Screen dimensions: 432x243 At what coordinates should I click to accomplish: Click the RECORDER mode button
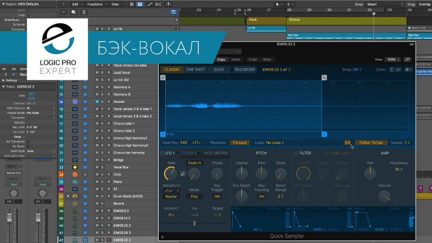coord(244,70)
